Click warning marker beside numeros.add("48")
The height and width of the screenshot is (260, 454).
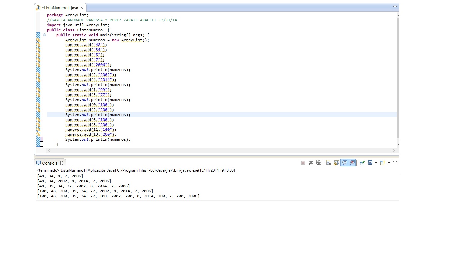coord(38,45)
